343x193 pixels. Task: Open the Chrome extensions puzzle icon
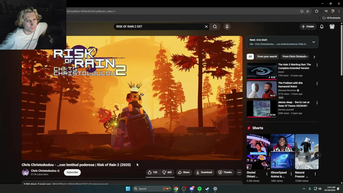pos(317,11)
